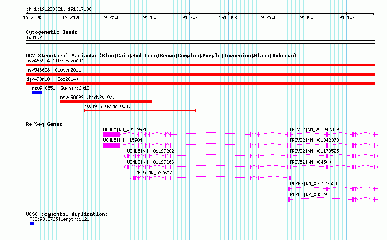Viewport: 387px width, 240px height.
Task: Open the RefSeq Genes track title
Action: click(x=44, y=124)
